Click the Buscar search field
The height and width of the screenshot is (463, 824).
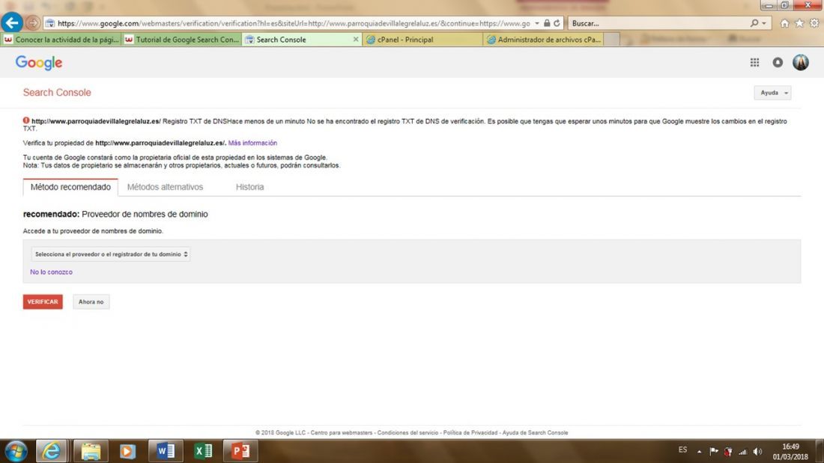[658, 23]
